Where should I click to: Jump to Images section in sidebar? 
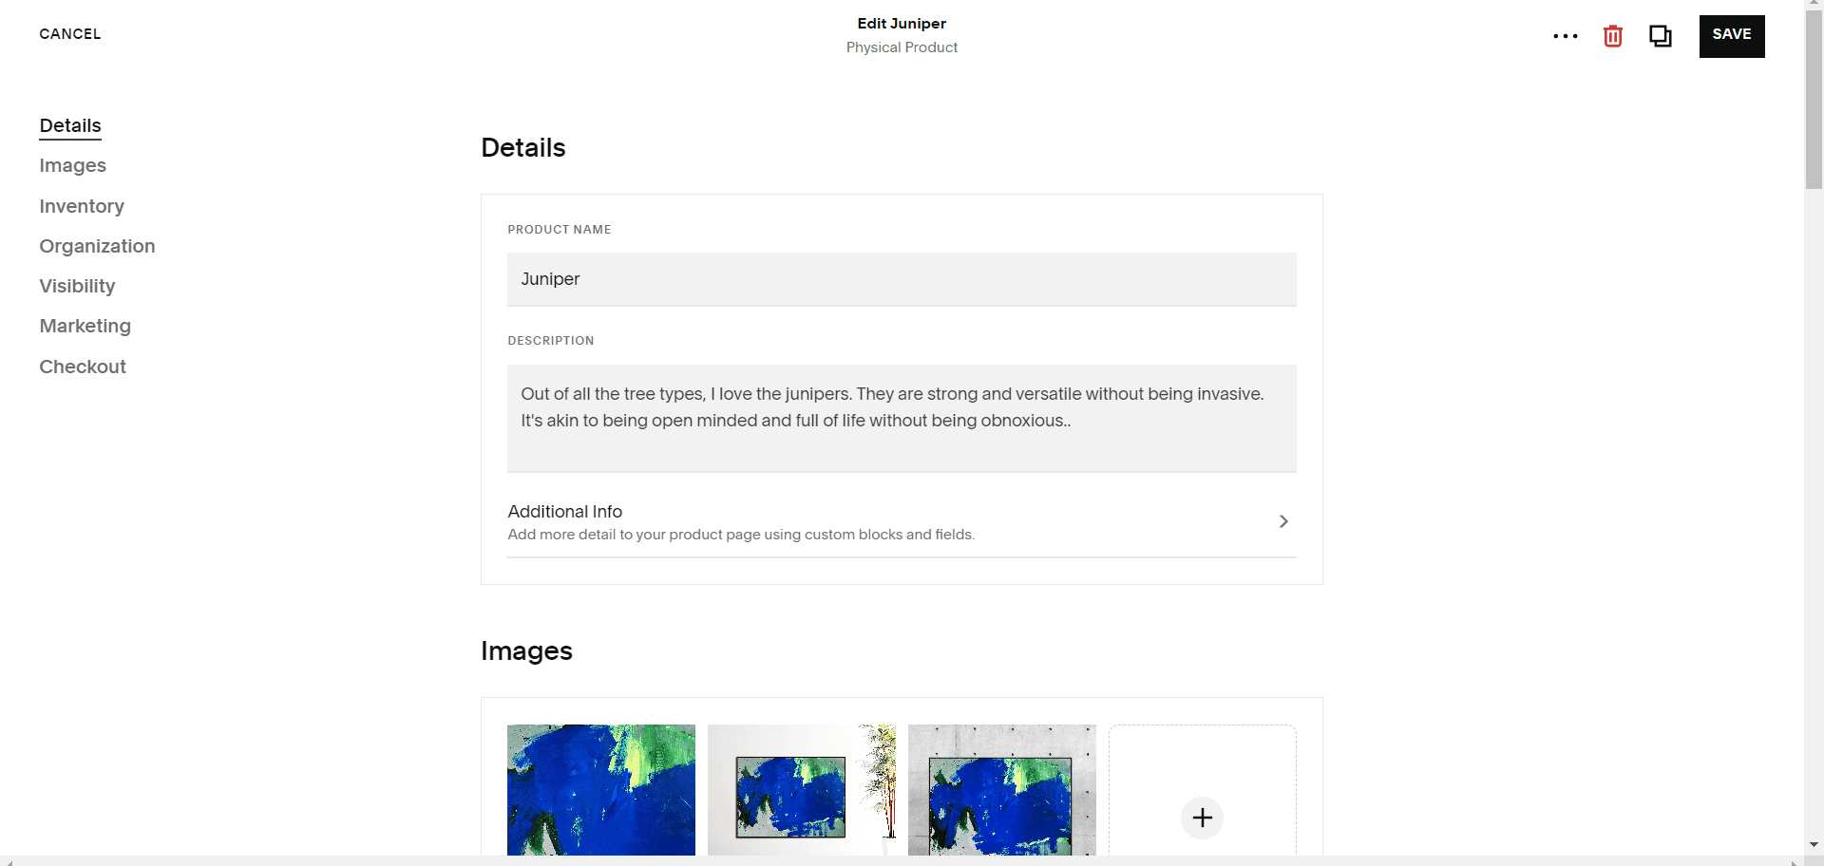tap(73, 165)
